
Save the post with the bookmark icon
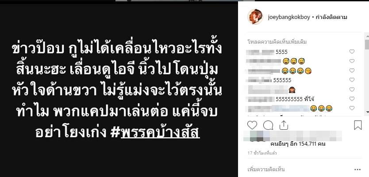[x=357, y=125]
